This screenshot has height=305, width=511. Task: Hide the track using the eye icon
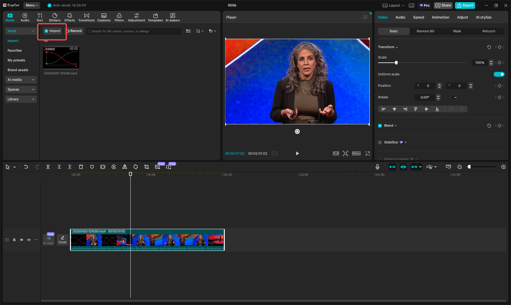pyautogui.click(x=22, y=240)
